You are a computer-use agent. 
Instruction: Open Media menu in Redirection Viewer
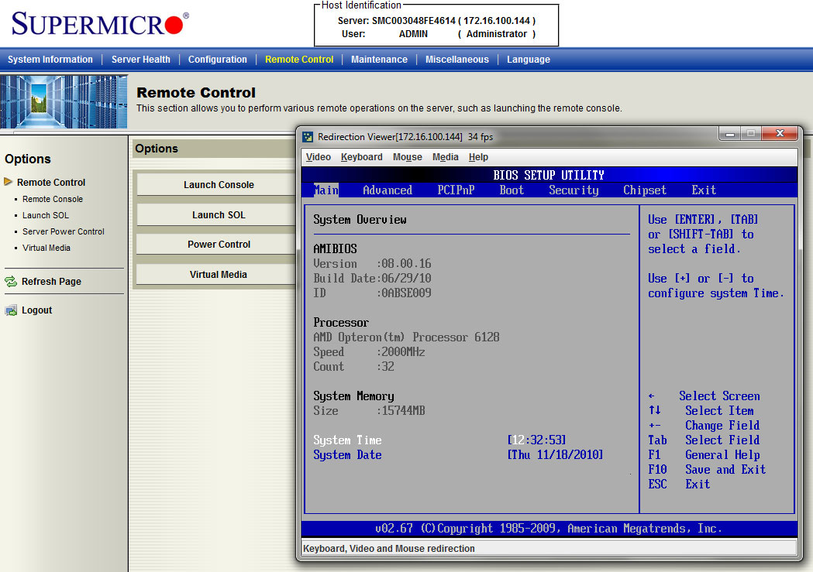446,157
